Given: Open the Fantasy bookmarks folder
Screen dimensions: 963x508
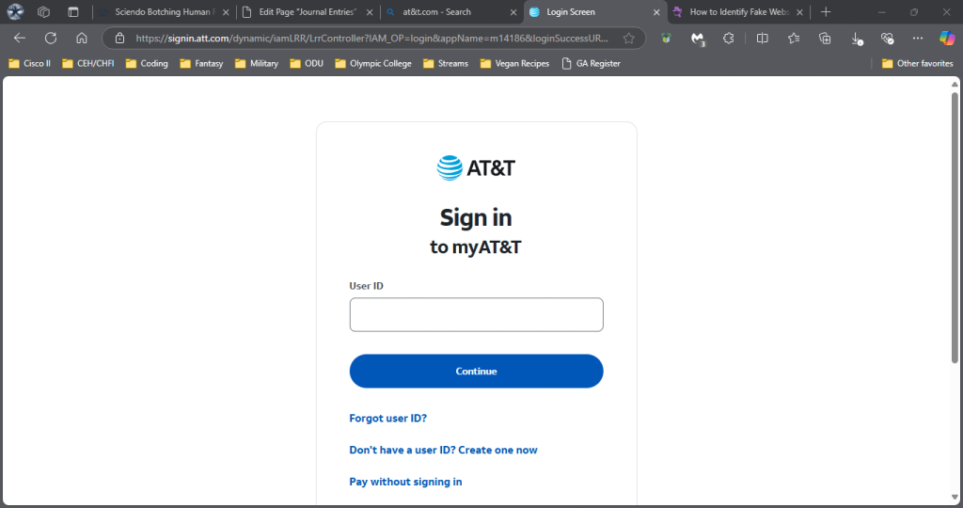Looking at the screenshot, I should click(201, 63).
